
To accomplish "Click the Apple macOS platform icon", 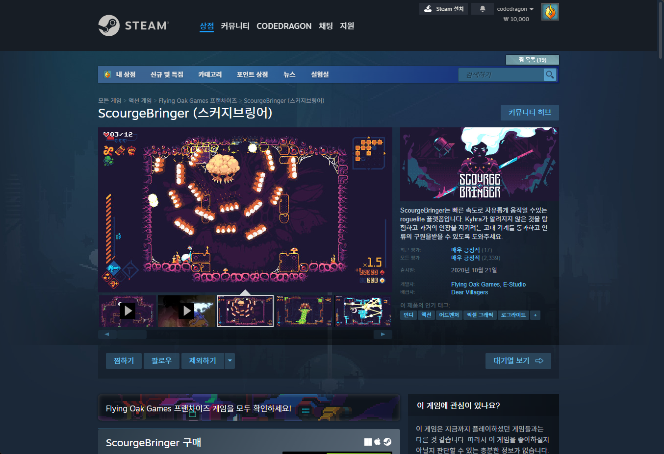I will coord(378,442).
